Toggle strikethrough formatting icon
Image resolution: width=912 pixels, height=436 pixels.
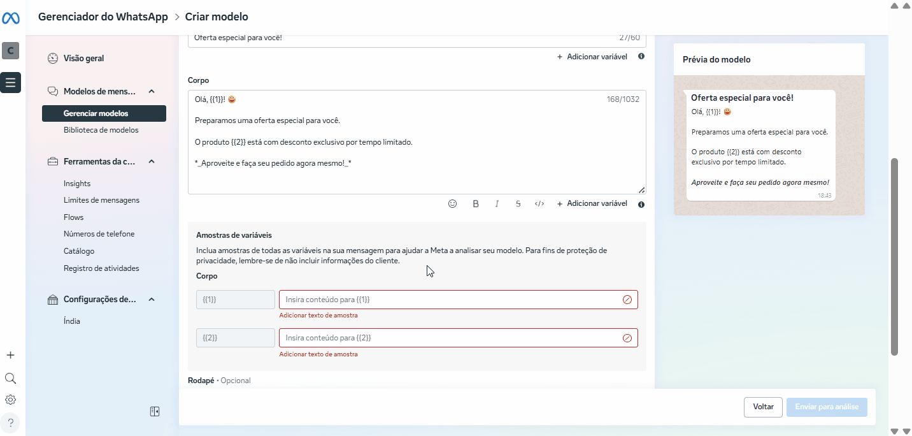(518, 204)
